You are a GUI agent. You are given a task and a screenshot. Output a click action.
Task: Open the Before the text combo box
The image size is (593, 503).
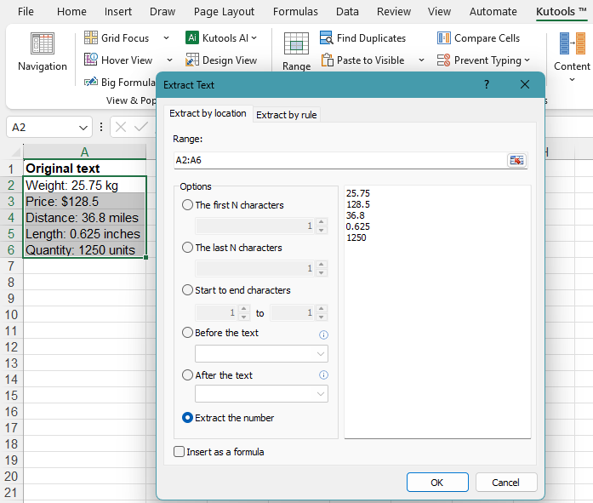tap(261, 354)
